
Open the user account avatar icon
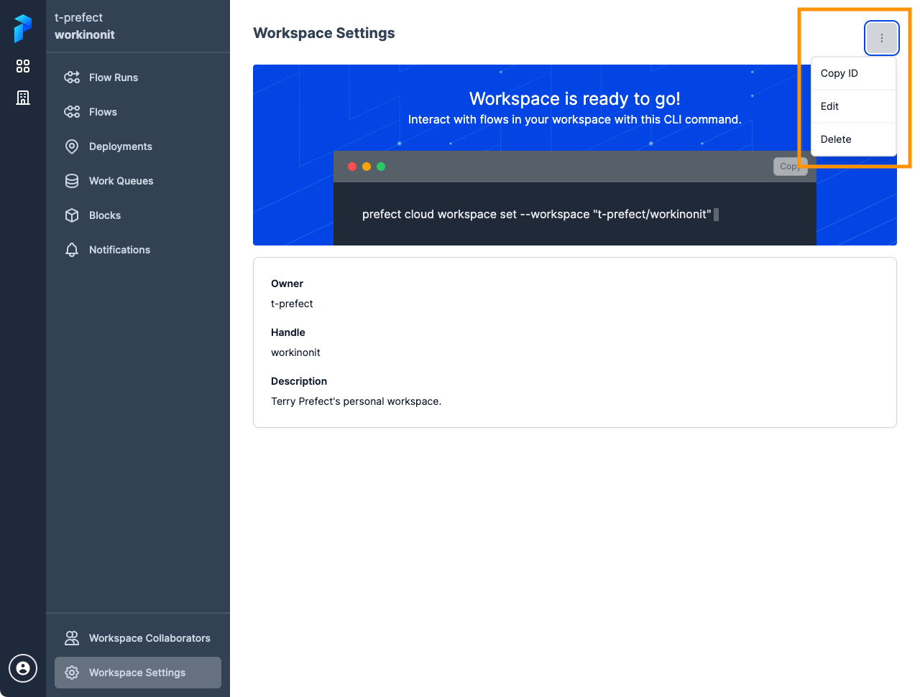[x=23, y=668]
